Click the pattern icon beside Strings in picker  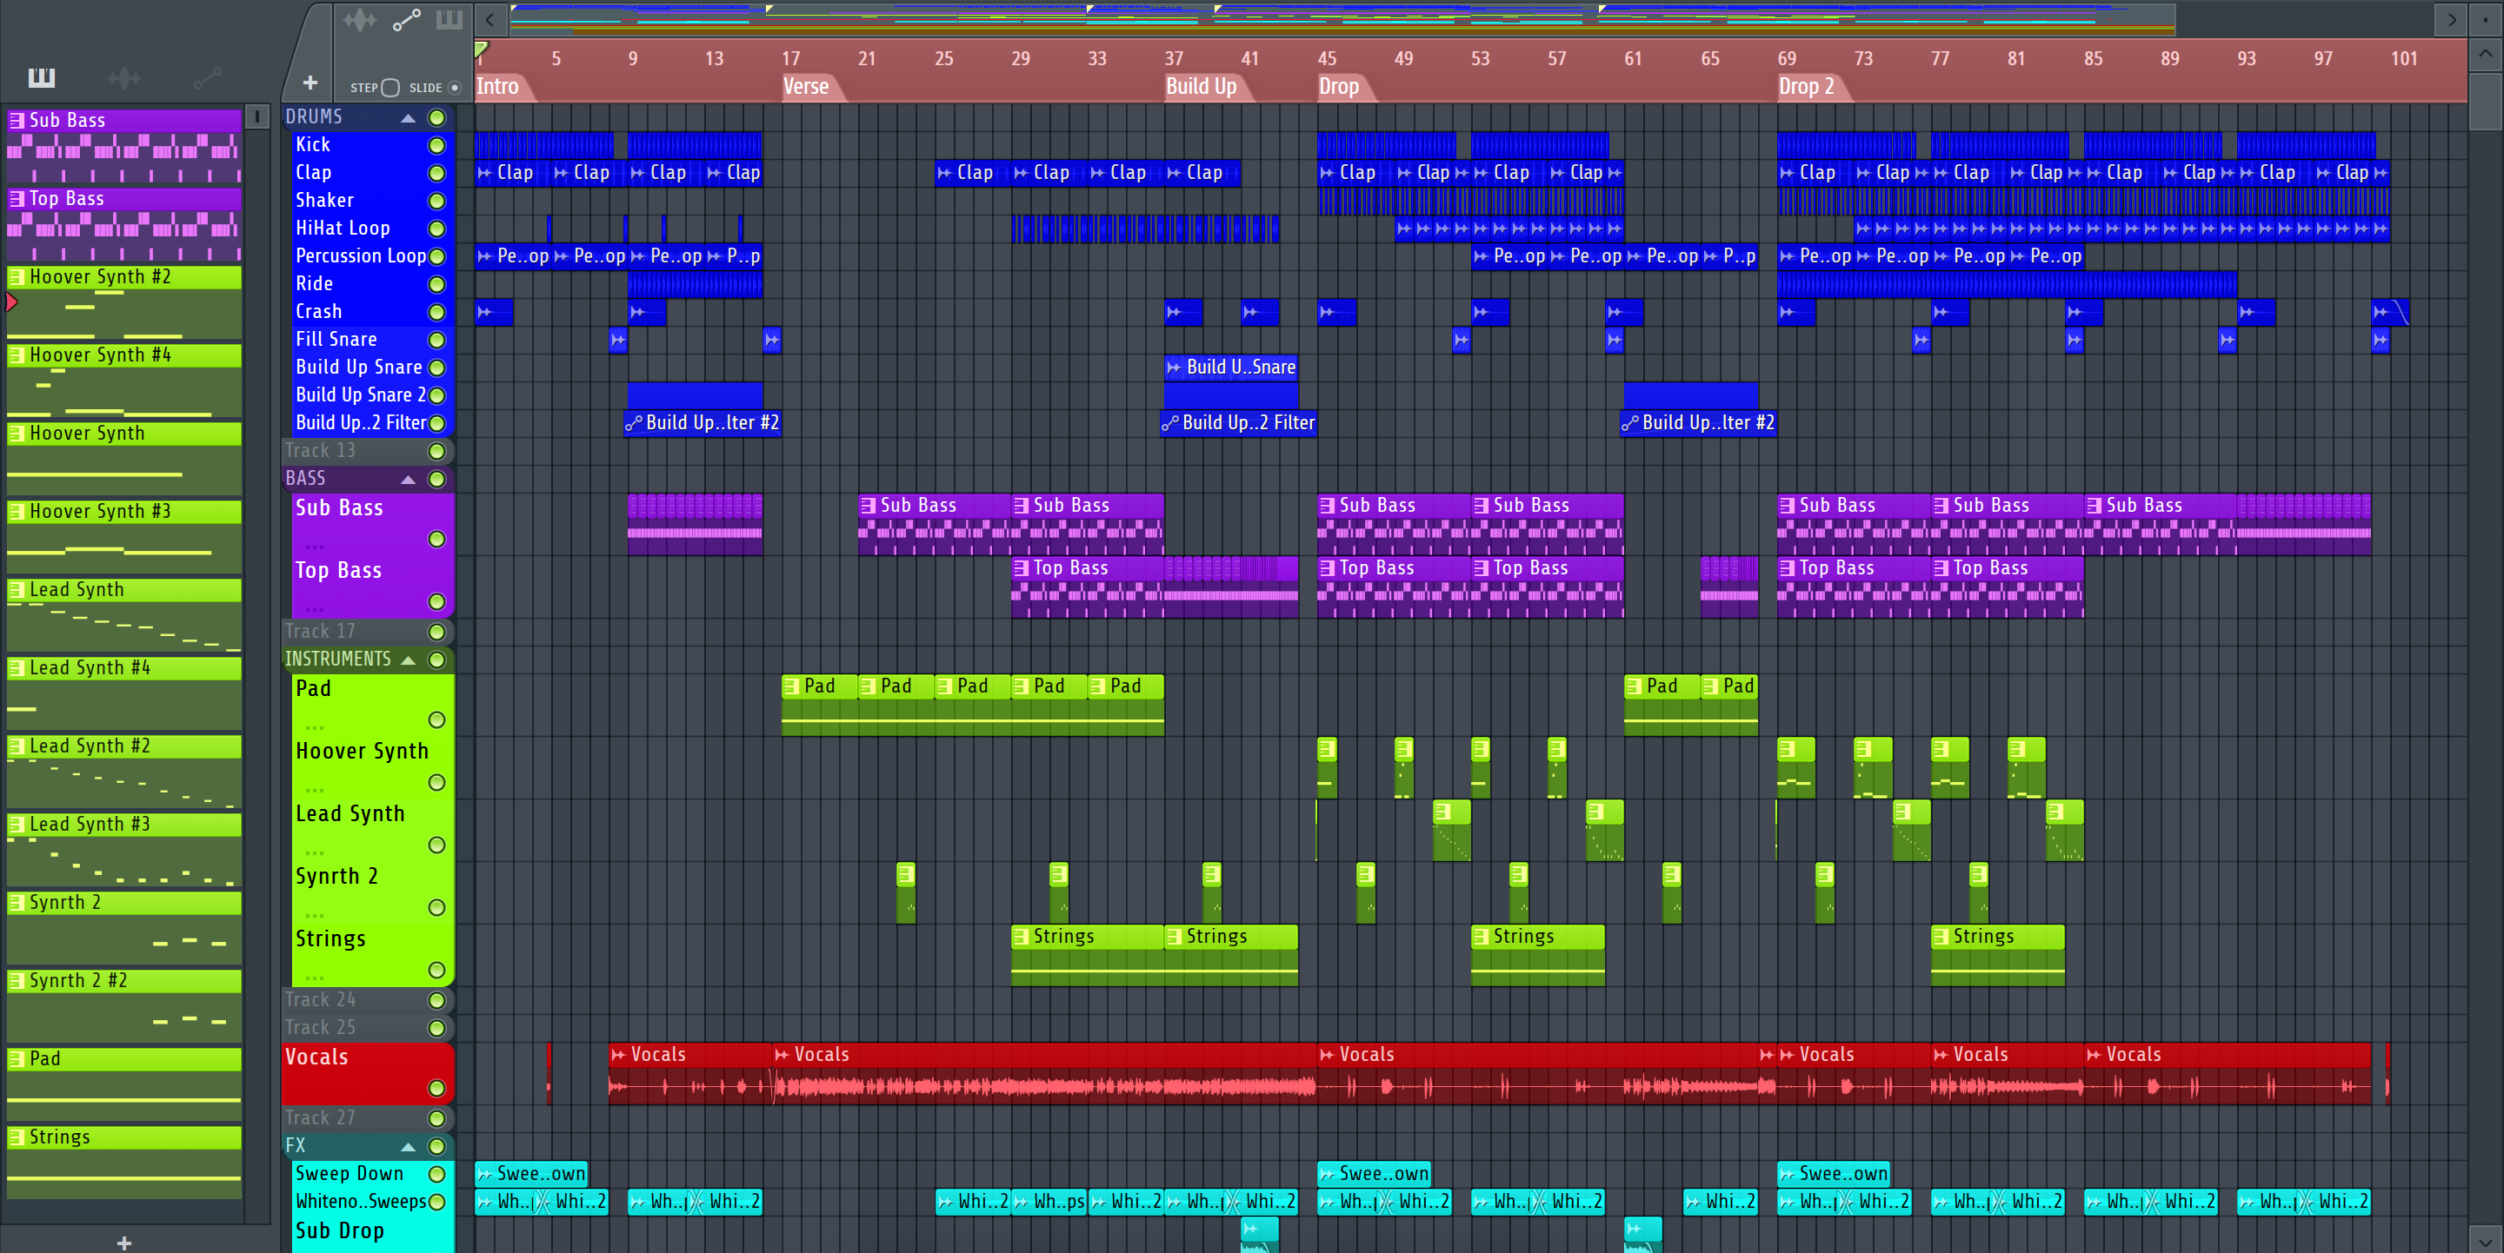pos(17,1137)
